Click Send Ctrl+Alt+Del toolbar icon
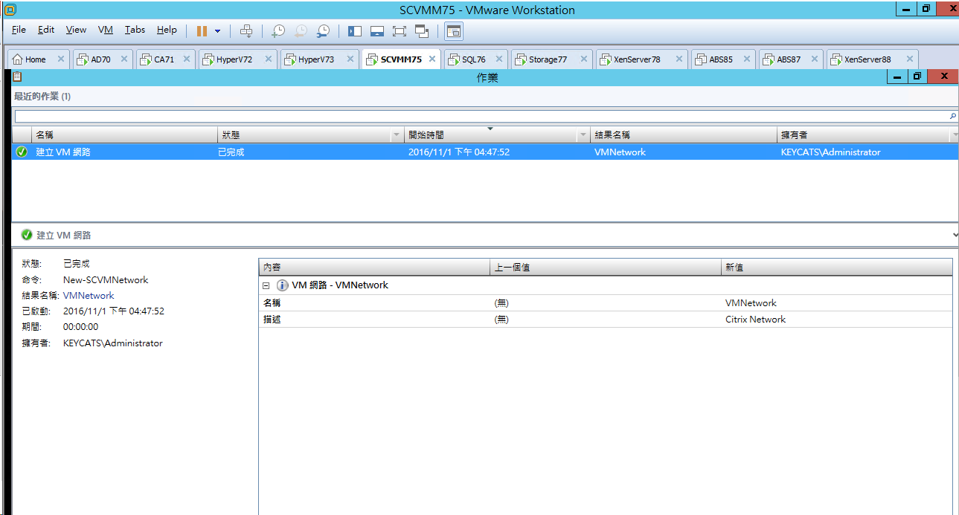 pos(246,31)
